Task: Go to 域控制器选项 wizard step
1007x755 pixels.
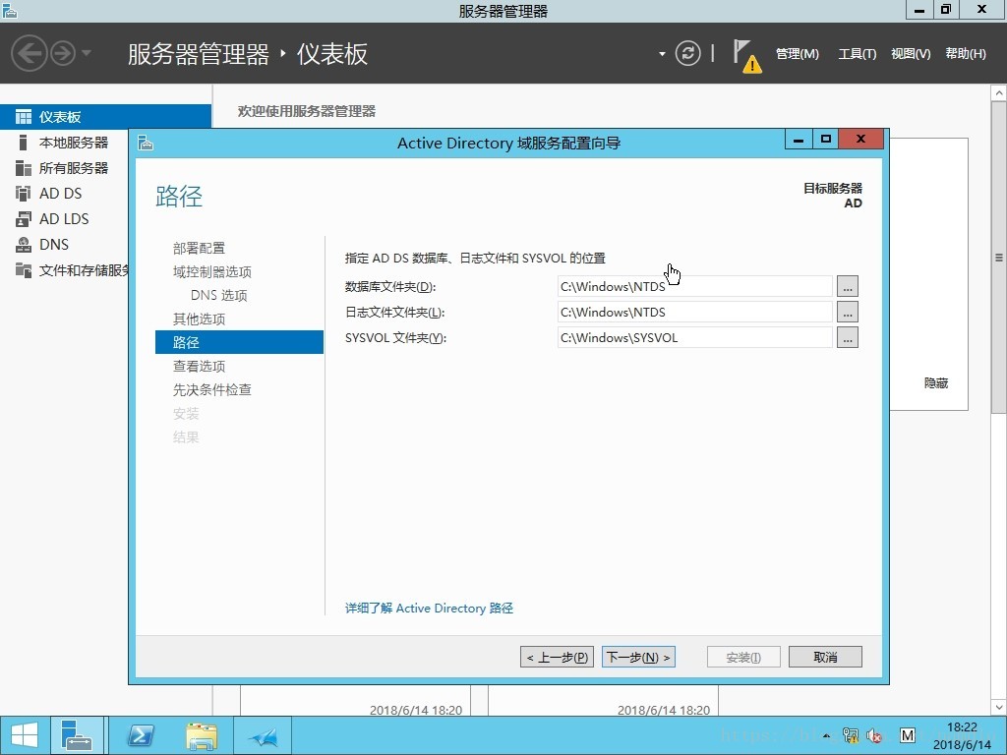Action: [212, 271]
